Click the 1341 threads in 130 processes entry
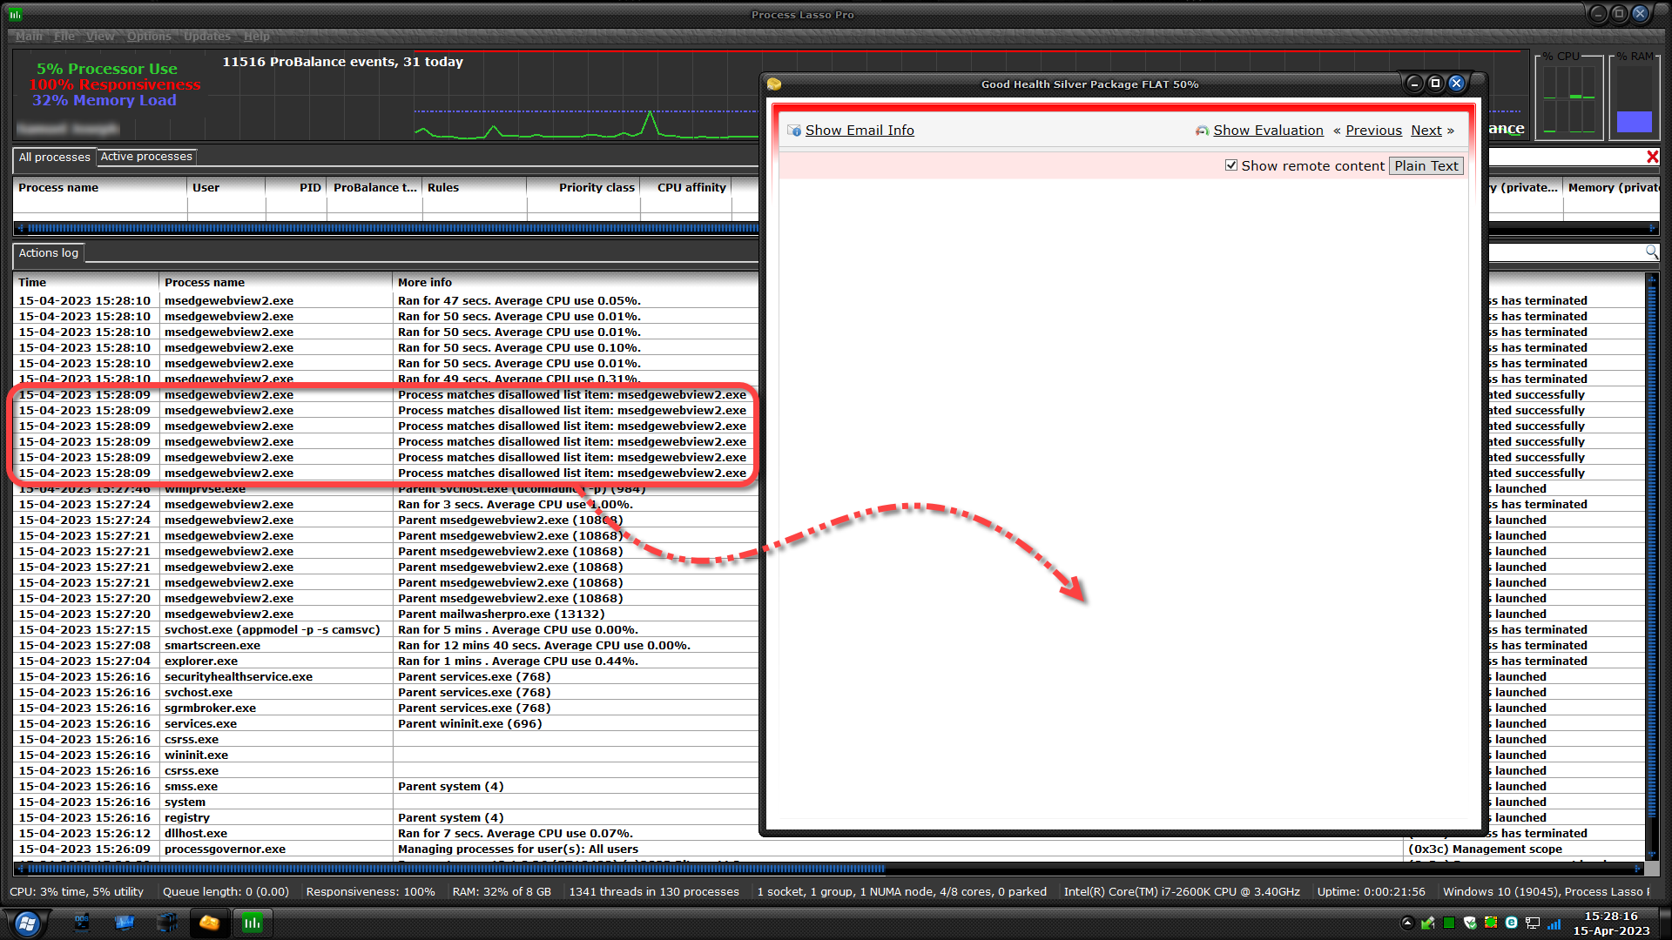The width and height of the screenshot is (1672, 940). pos(654,891)
